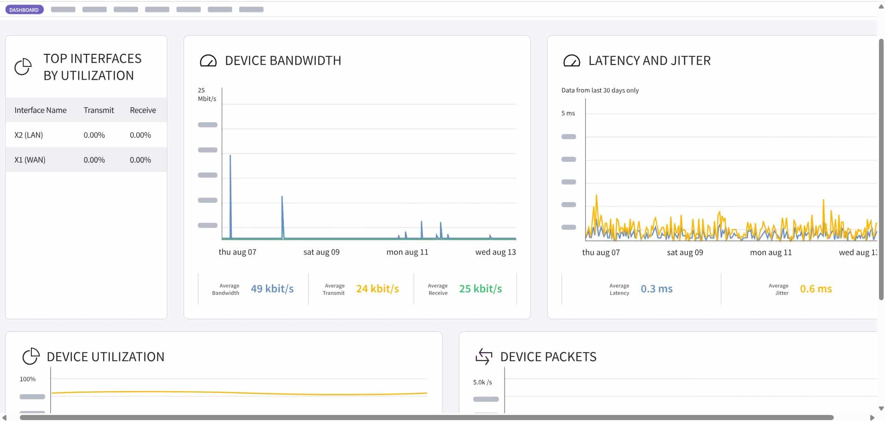The height and width of the screenshot is (421, 885).
Task: Click the speedometer icon in Device Bandwidth header
Action: pyautogui.click(x=208, y=60)
